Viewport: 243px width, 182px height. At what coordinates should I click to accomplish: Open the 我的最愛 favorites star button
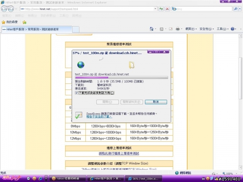(x=9, y=22)
